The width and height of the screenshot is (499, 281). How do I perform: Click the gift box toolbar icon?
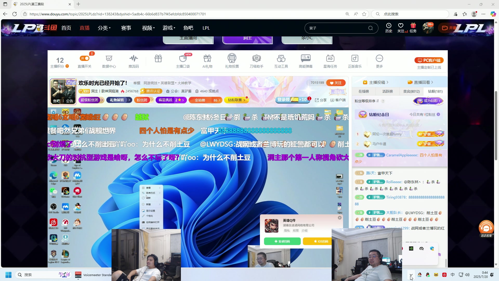click(x=158, y=59)
